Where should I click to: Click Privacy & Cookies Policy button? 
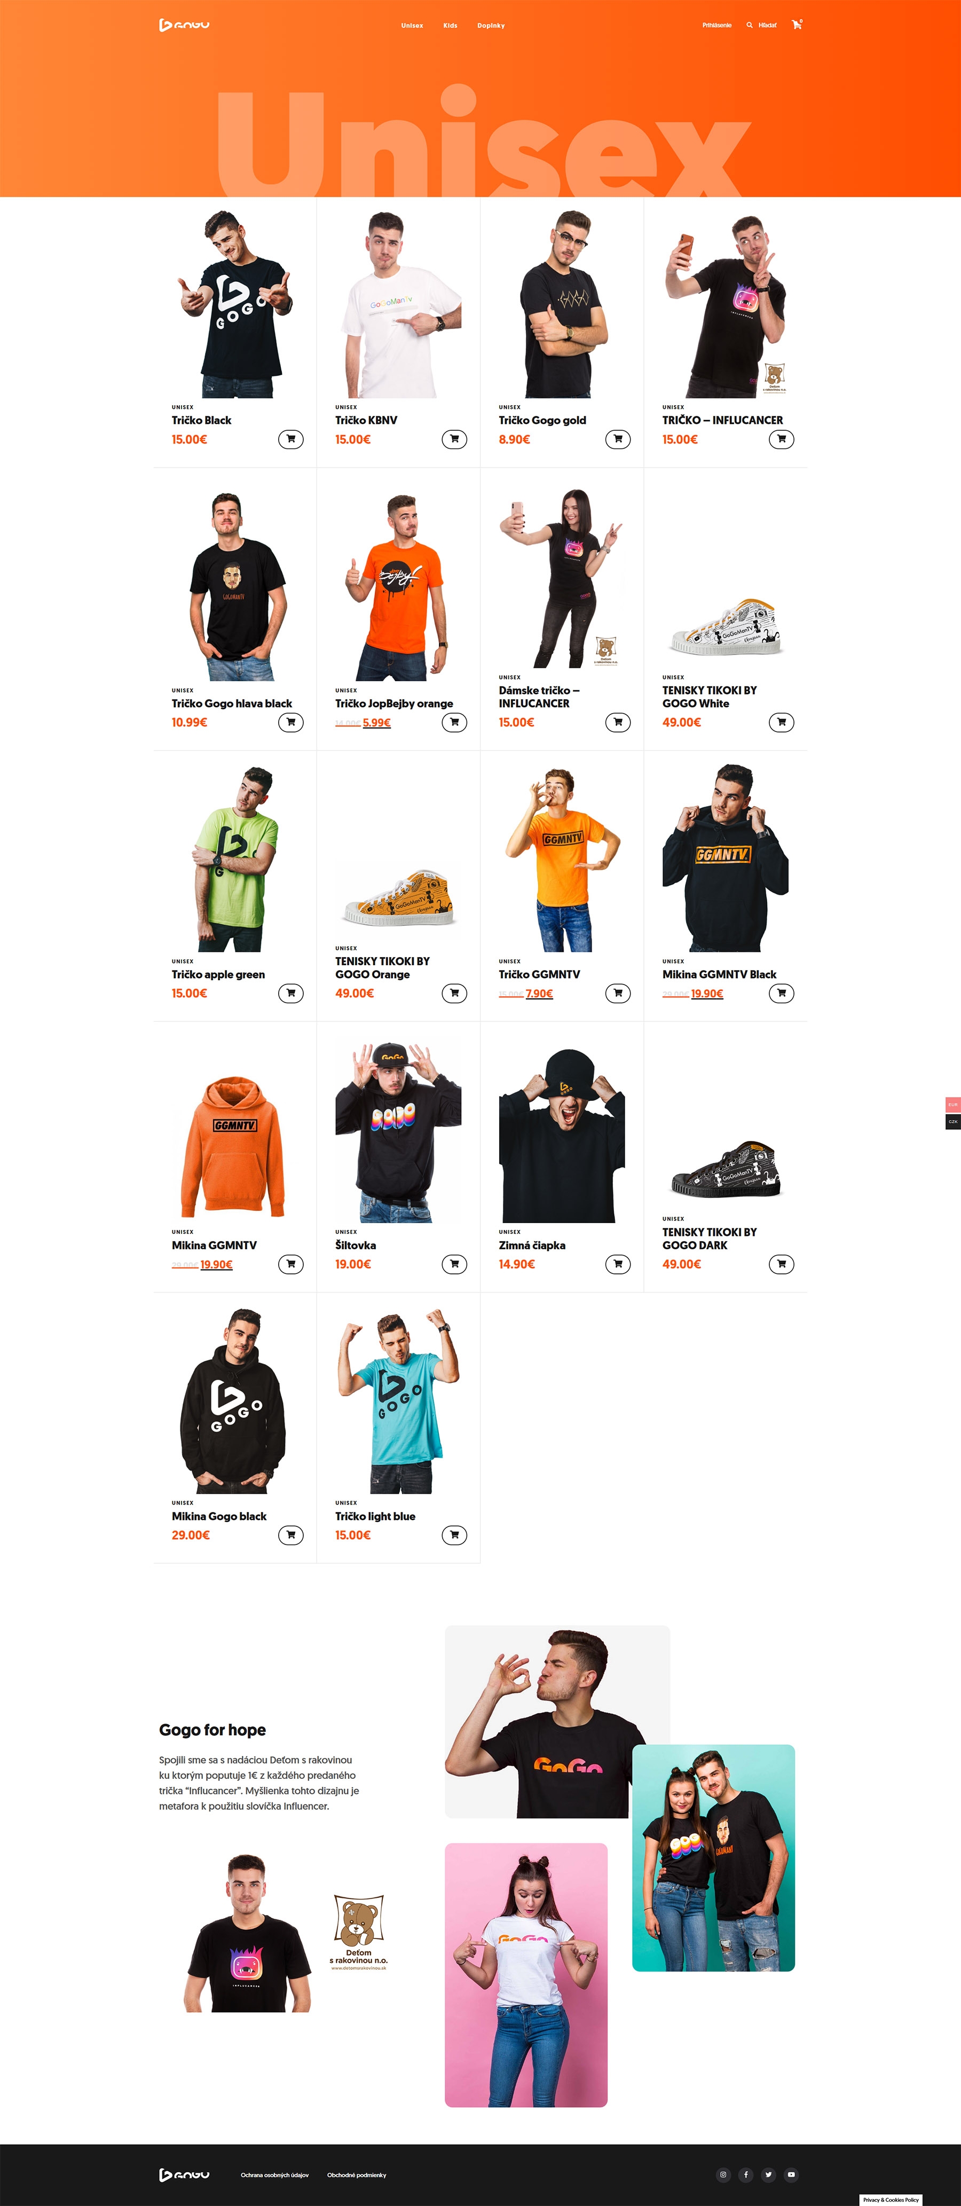891,2199
